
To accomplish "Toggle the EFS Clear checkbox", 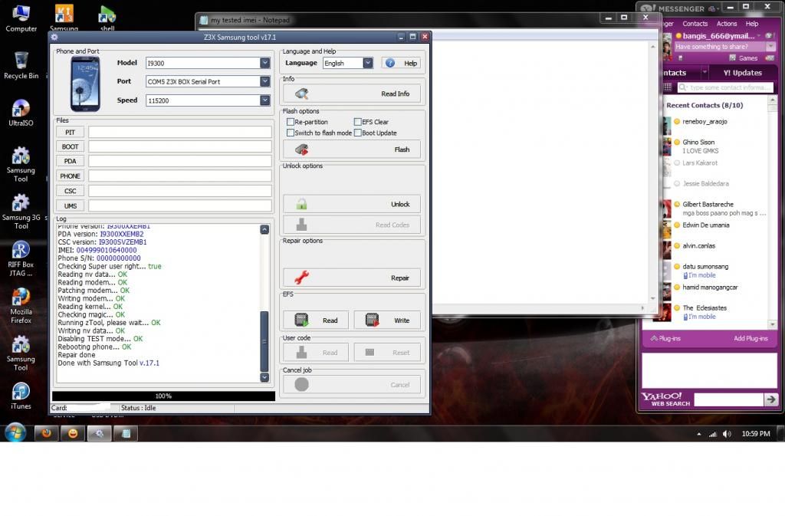I will 357,122.
